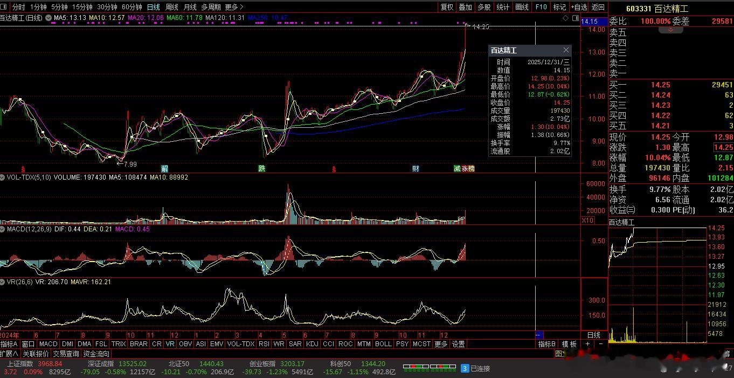
Task: Select the TRIX indicator tab
Action: click(119, 344)
